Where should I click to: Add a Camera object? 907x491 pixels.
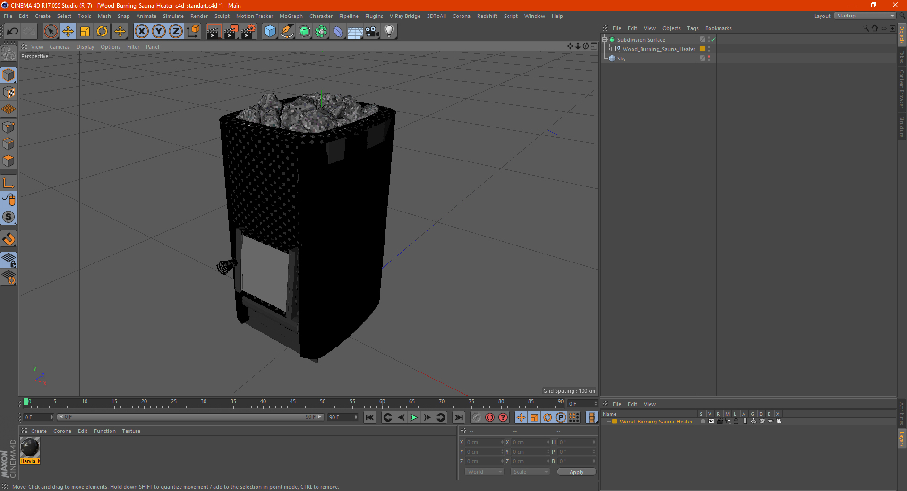(372, 32)
